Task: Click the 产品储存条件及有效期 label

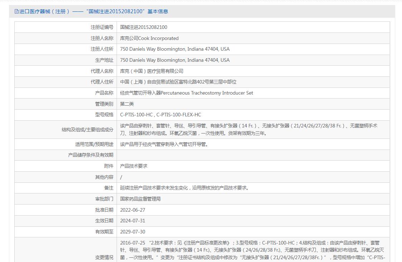Action: pos(91,155)
